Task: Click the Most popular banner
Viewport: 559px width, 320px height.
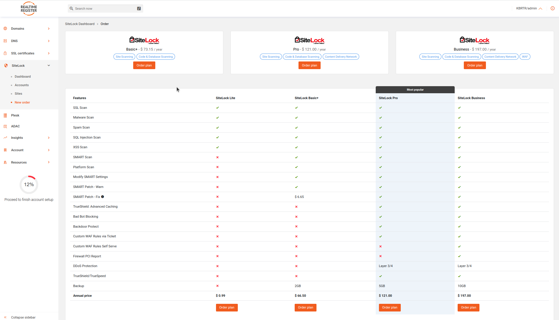Action: [x=415, y=90]
